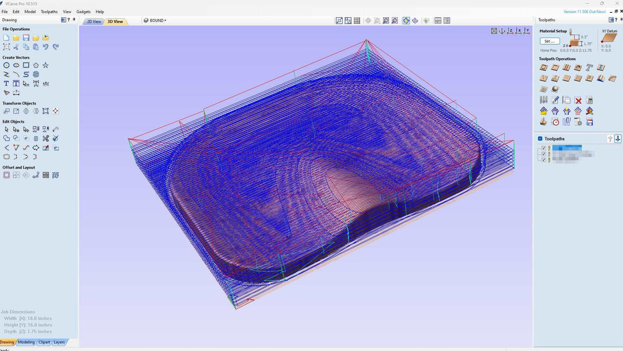Switch to the 2D View tab
The height and width of the screenshot is (351, 623).
click(93, 21)
